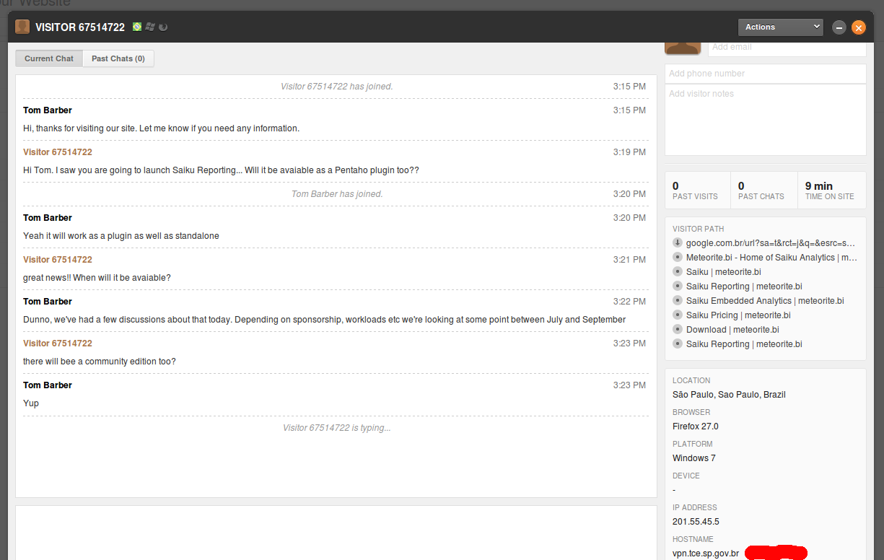The width and height of the screenshot is (884, 560).
Task: Click bullet icon beside Saiku Embedded Analytics
Action: [677, 301]
